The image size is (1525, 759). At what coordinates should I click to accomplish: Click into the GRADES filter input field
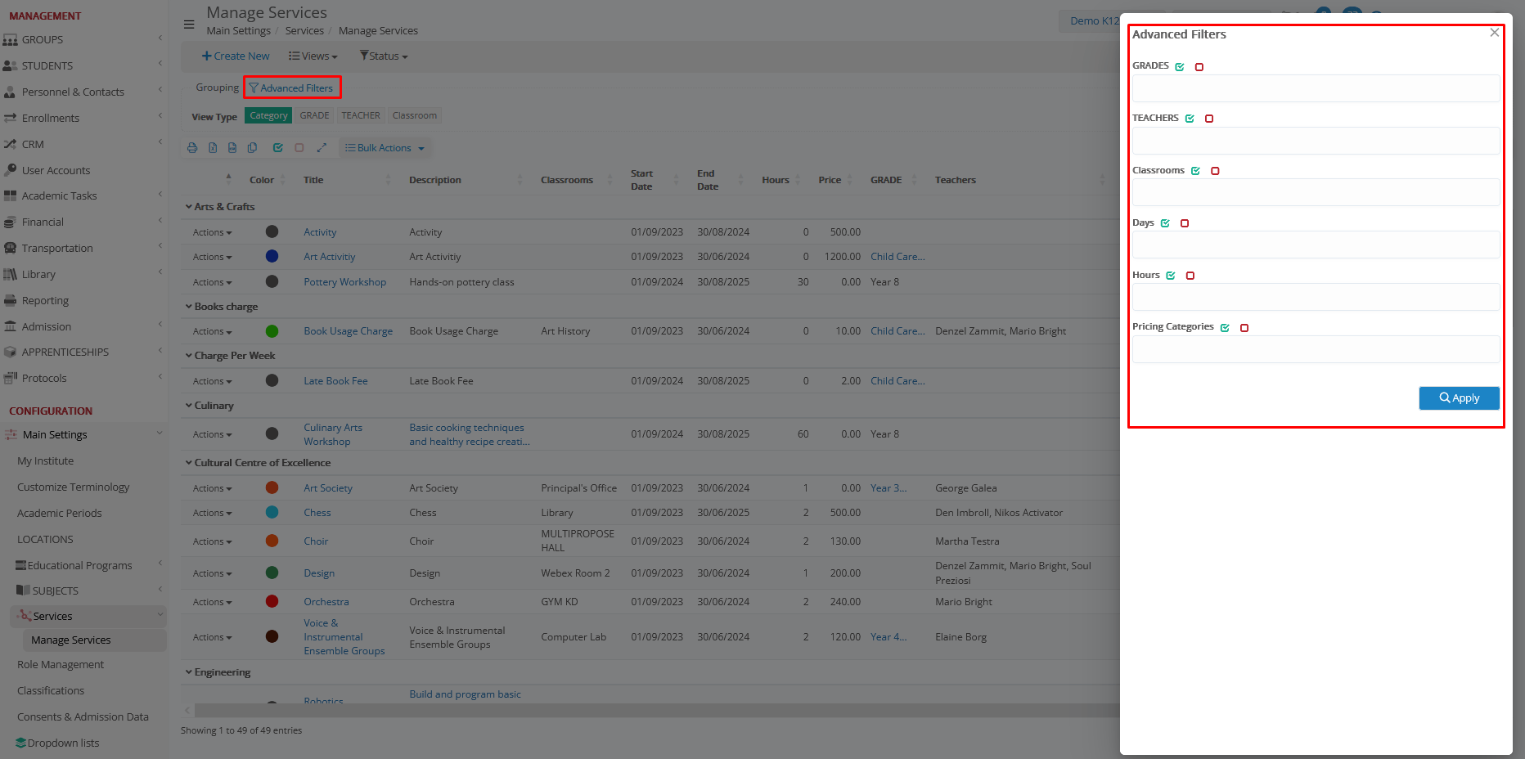[1315, 88]
